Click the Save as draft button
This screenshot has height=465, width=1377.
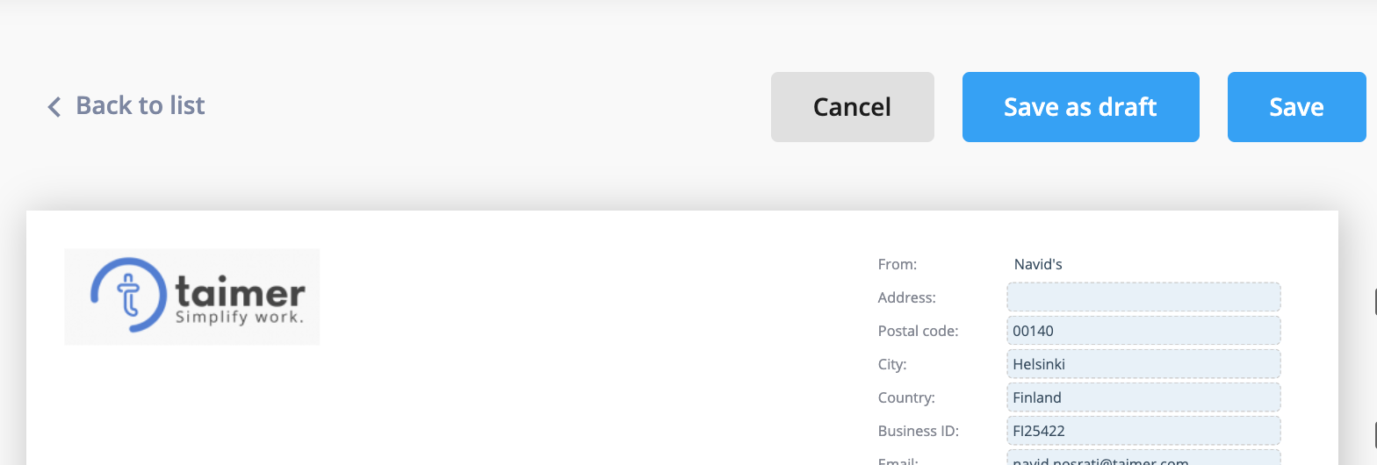pyautogui.click(x=1080, y=107)
